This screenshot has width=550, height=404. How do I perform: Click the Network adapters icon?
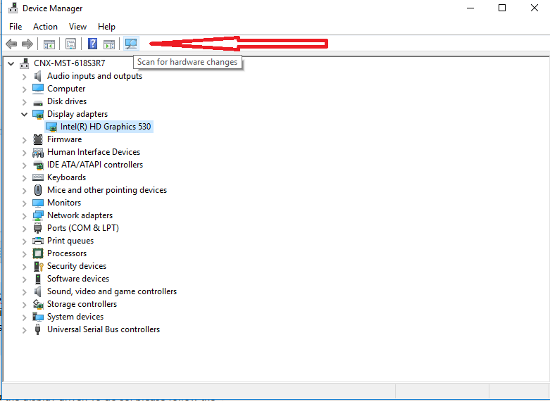click(38, 215)
